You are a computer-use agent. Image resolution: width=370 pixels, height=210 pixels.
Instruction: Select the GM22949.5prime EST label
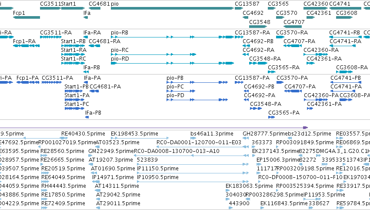click(x=111, y=151)
